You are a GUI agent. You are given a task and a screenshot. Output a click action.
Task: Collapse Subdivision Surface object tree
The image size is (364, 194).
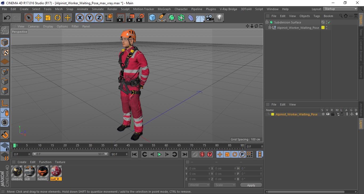point(267,22)
